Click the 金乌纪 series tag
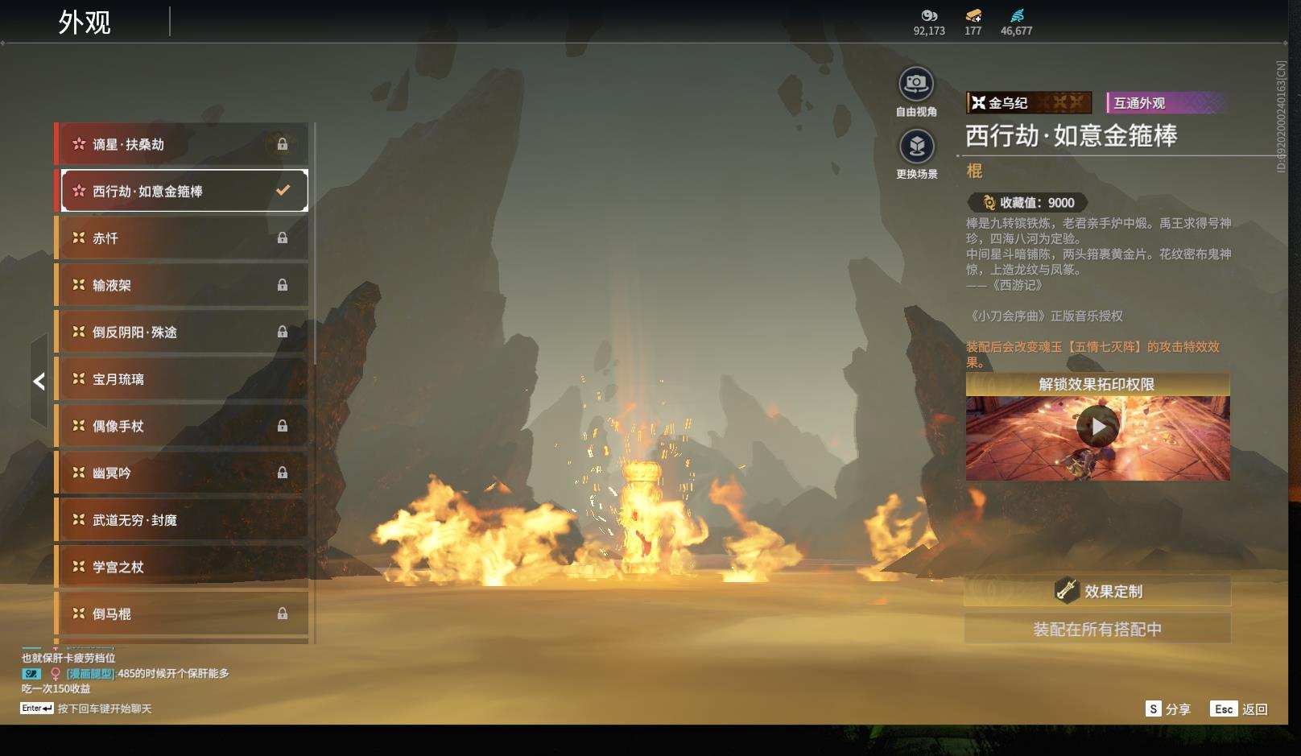The image size is (1301, 756). [1029, 102]
